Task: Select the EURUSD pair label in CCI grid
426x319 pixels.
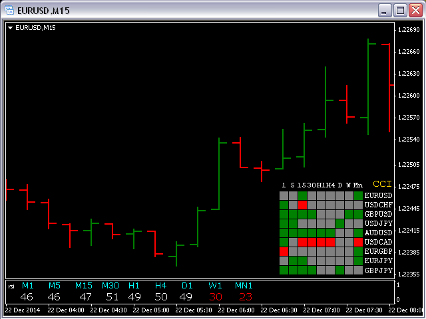Action: [378, 195]
